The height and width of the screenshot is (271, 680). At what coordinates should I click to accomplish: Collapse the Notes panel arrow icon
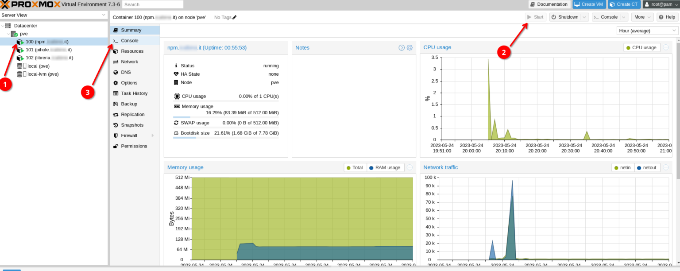tap(402, 48)
